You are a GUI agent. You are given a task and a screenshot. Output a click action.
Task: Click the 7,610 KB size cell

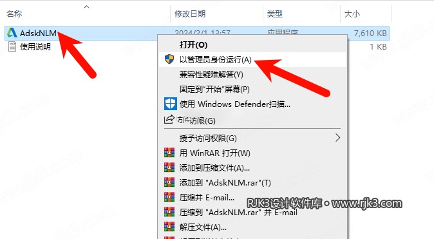370,33
